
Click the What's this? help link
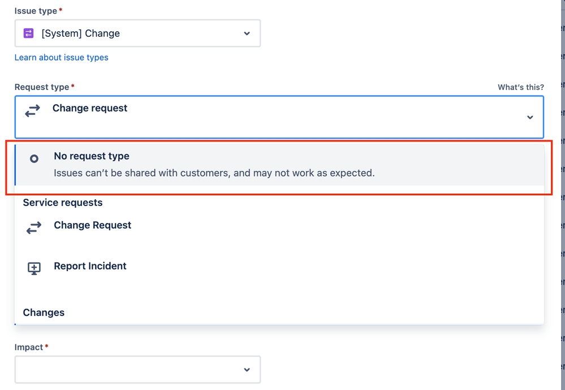(520, 87)
